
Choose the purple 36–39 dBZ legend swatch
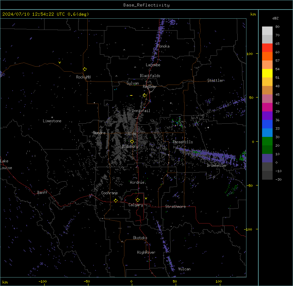click(267, 115)
